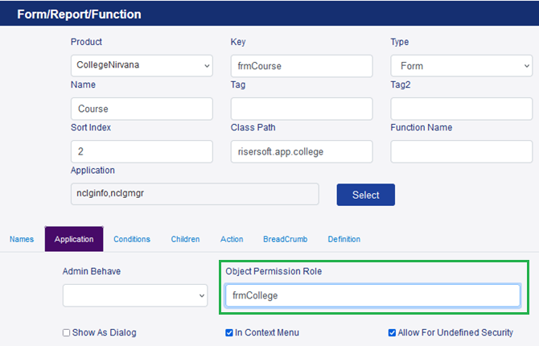Open the Product dropdown showing CollegeNirvana

(142, 65)
